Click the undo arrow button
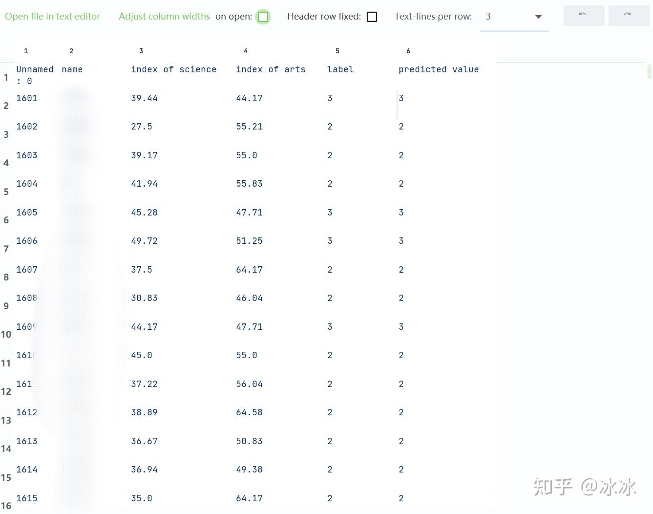Image resolution: width=653 pixels, height=514 pixels. click(x=583, y=16)
